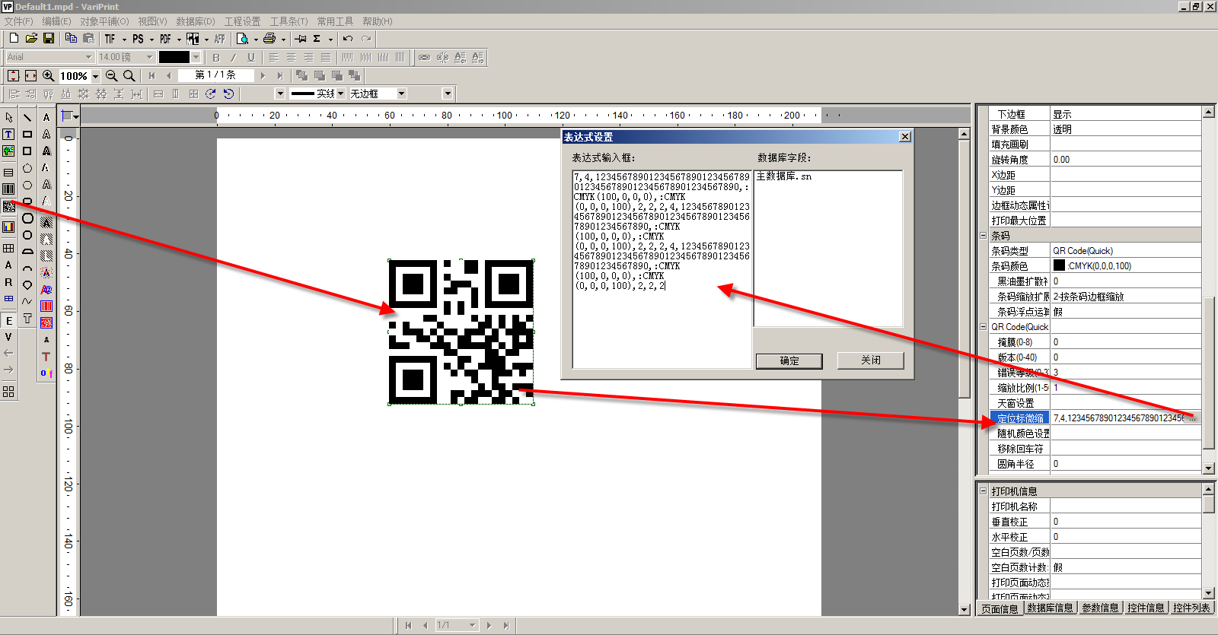
Task: Open the 无边框 border dropdown
Action: [402, 94]
